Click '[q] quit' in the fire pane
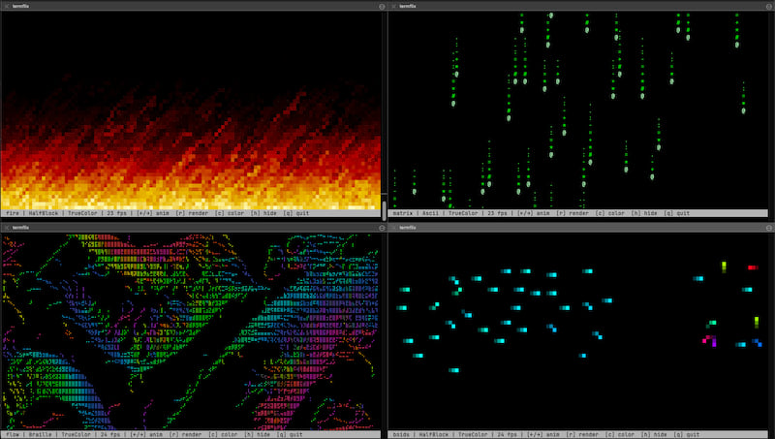775x439 pixels. tap(296, 213)
